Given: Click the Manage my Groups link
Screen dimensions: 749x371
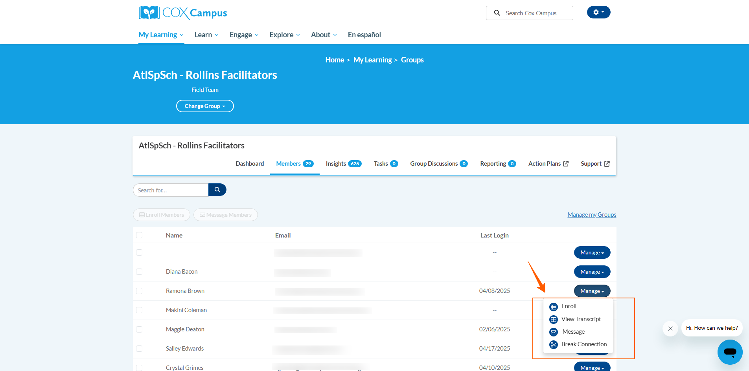Looking at the screenshot, I should pos(592,215).
